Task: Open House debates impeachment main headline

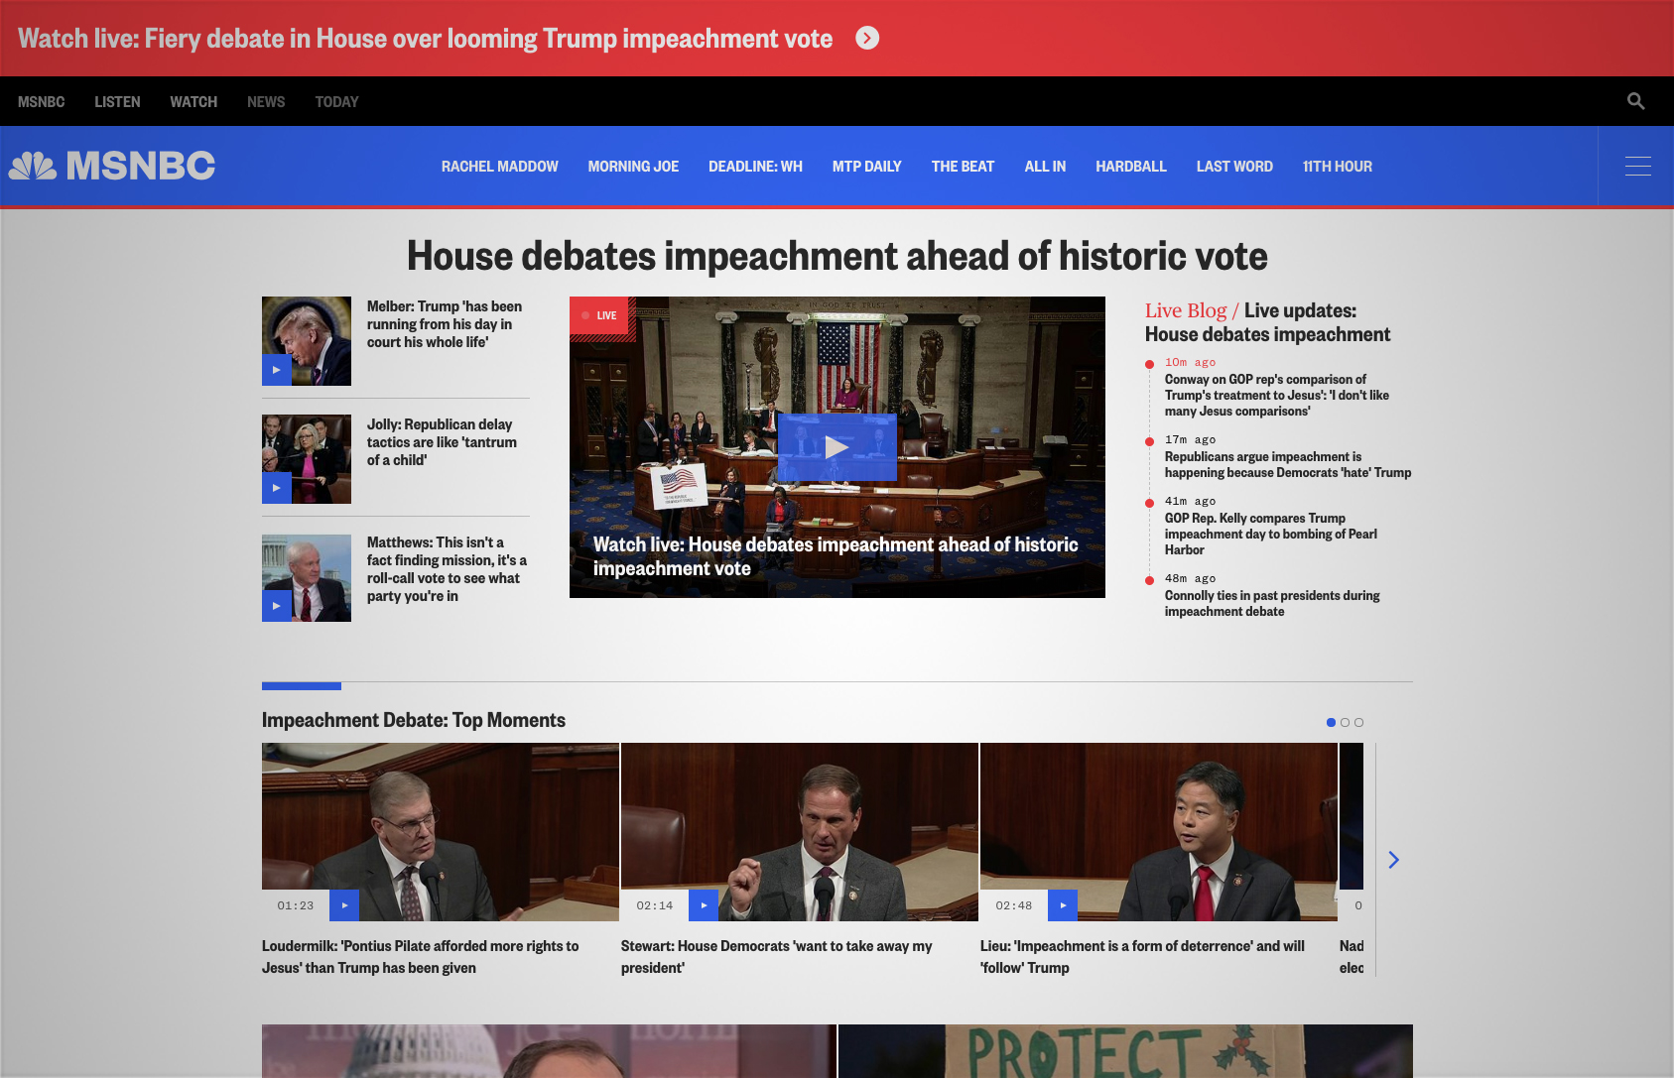Action: [837, 256]
